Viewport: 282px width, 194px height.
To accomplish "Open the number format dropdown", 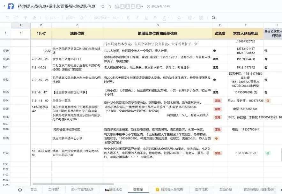I will pos(70,18).
